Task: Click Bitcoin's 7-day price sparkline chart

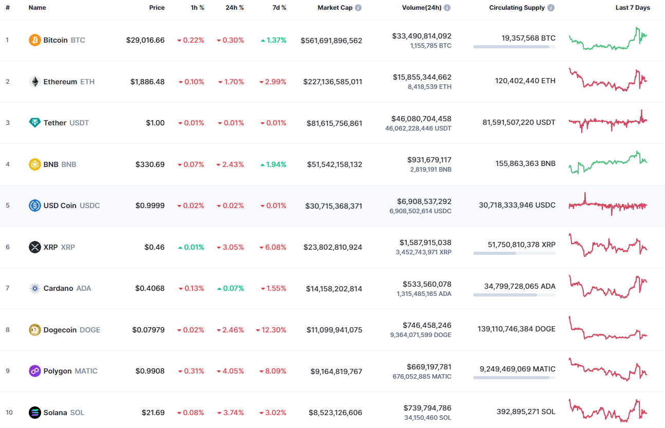Action: (x=608, y=40)
